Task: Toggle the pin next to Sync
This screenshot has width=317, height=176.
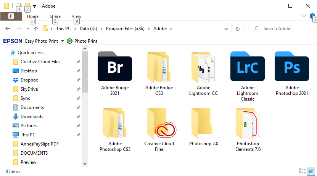Action: (79, 98)
